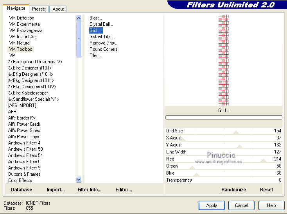Select &<Bkg Designer sf10 I> category
The height and width of the screenshot is (214, 287).
tap(30, 68)
